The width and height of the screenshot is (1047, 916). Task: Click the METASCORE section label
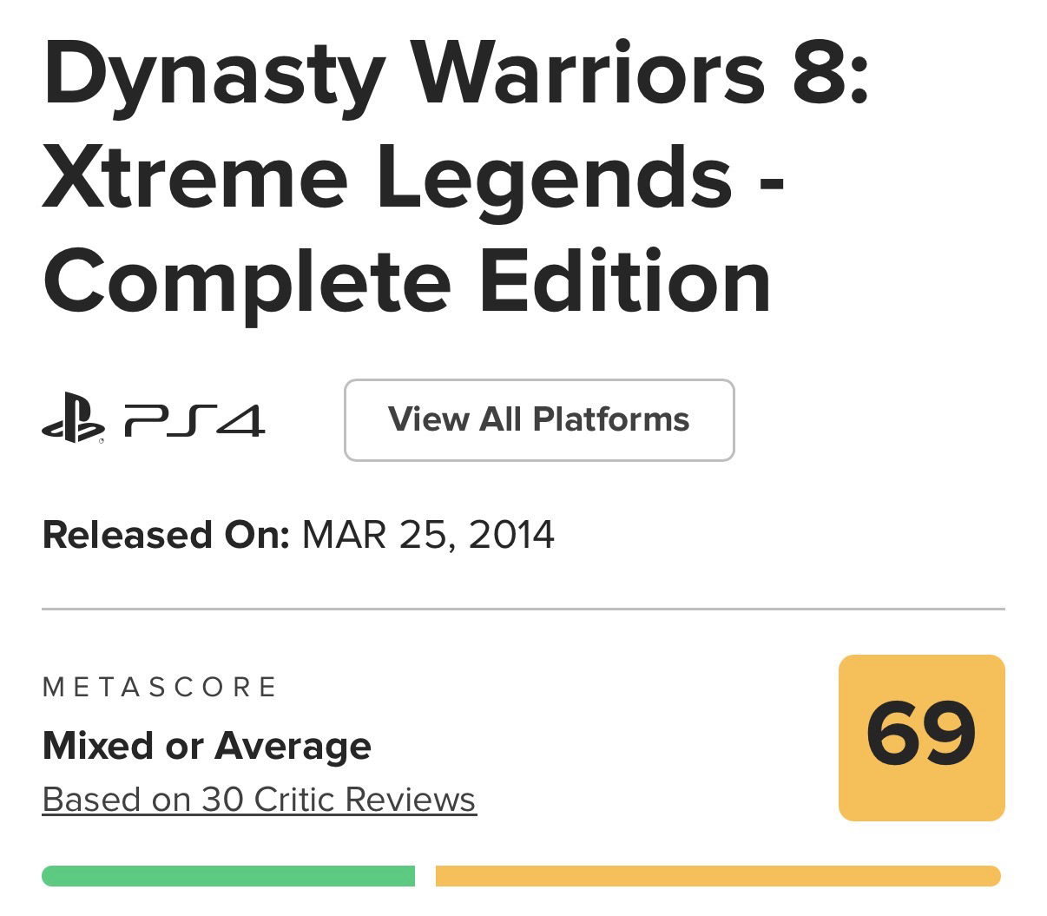(x=160, y=688)
